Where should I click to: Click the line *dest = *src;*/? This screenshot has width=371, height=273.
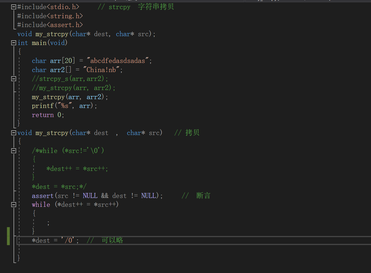(59, 187)
